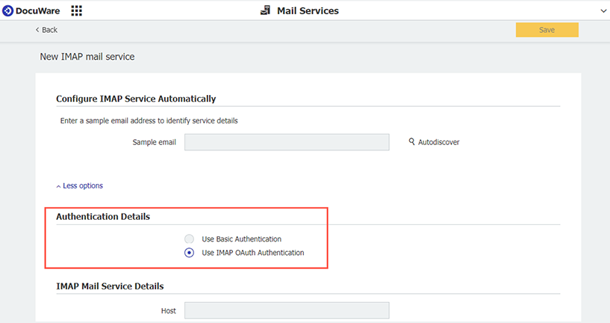Click the New IMAP mail service heading
The width and height of the screenshot is (610, 323).
point(87,56)
